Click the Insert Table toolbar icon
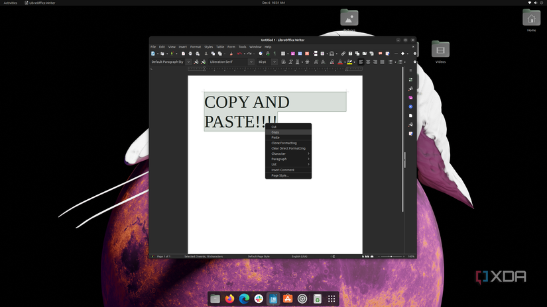 click(283, 54)
